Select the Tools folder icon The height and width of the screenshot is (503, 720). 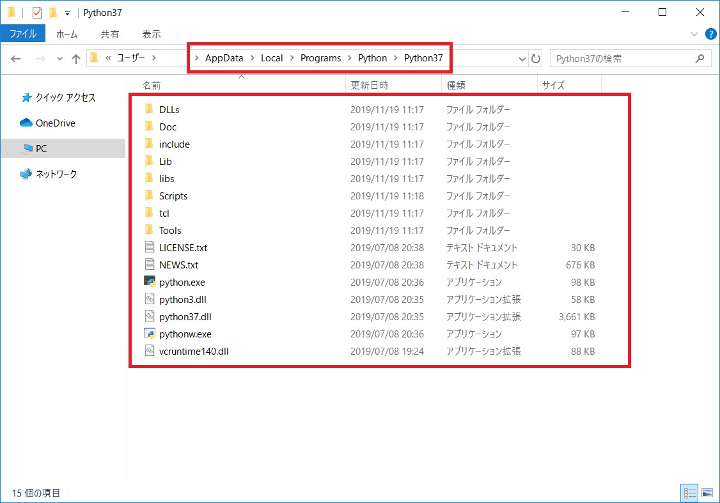(149, 230)
